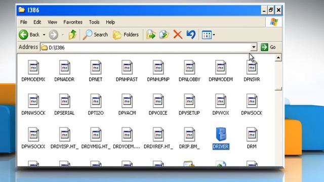Select the DPNADDR file icon

click(64, 67)
